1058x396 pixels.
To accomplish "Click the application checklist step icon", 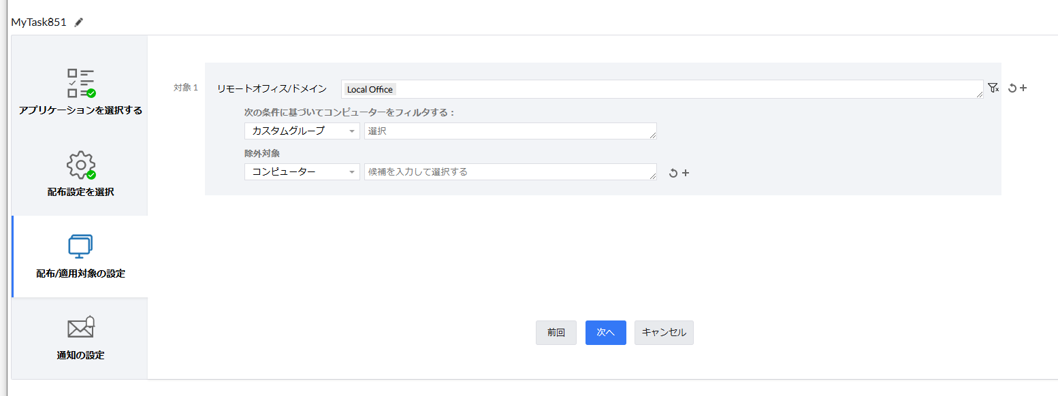I will (81, 83).
